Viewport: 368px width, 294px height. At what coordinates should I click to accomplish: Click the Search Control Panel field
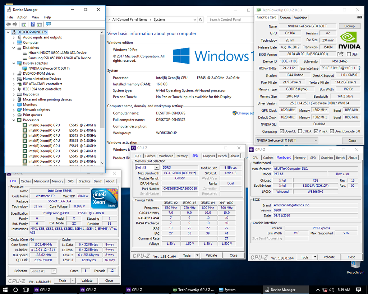(x=226, y=19)
